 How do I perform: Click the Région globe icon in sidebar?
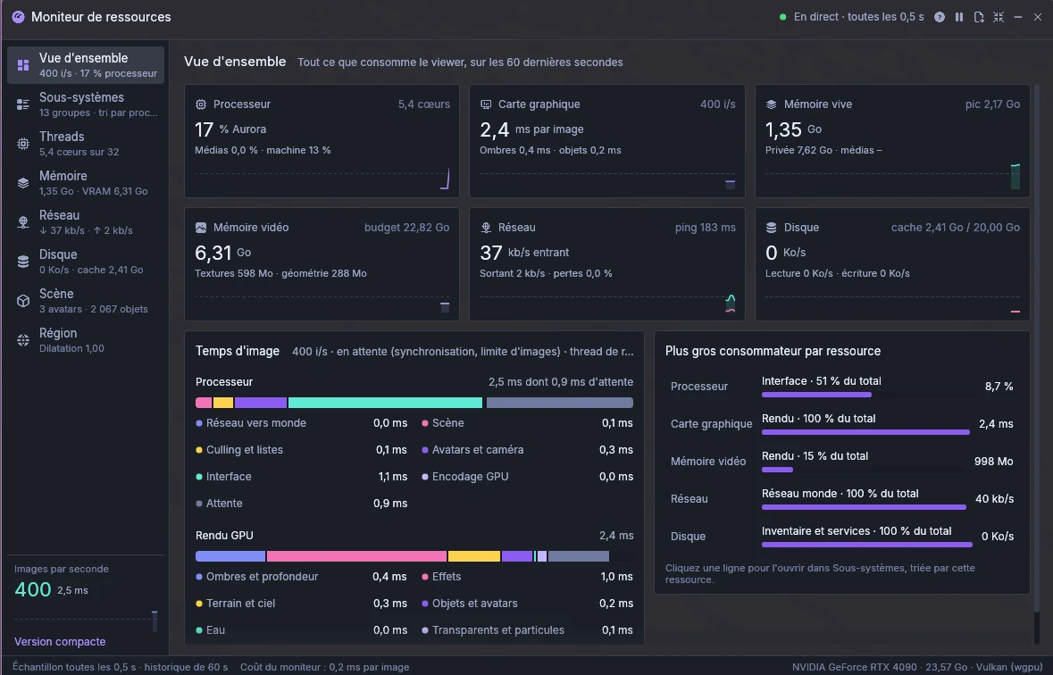tap(23, 340)
